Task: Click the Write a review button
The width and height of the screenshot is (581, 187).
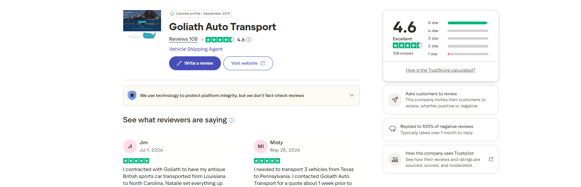Action: pos(195,63)
